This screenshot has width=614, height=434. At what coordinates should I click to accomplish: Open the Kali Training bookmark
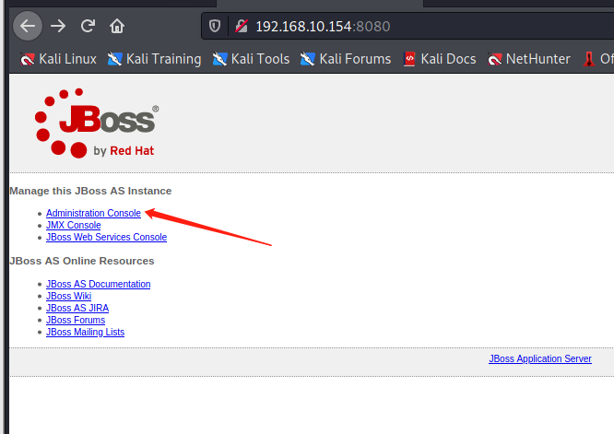tap(154, 59)
